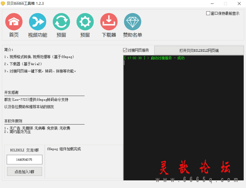
Task: Close the 贝贝BiliBili工具箱 window
Action: point(239,4)
